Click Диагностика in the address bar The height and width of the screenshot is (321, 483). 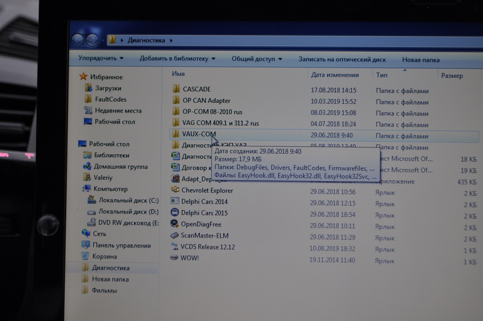click(146, 40)
